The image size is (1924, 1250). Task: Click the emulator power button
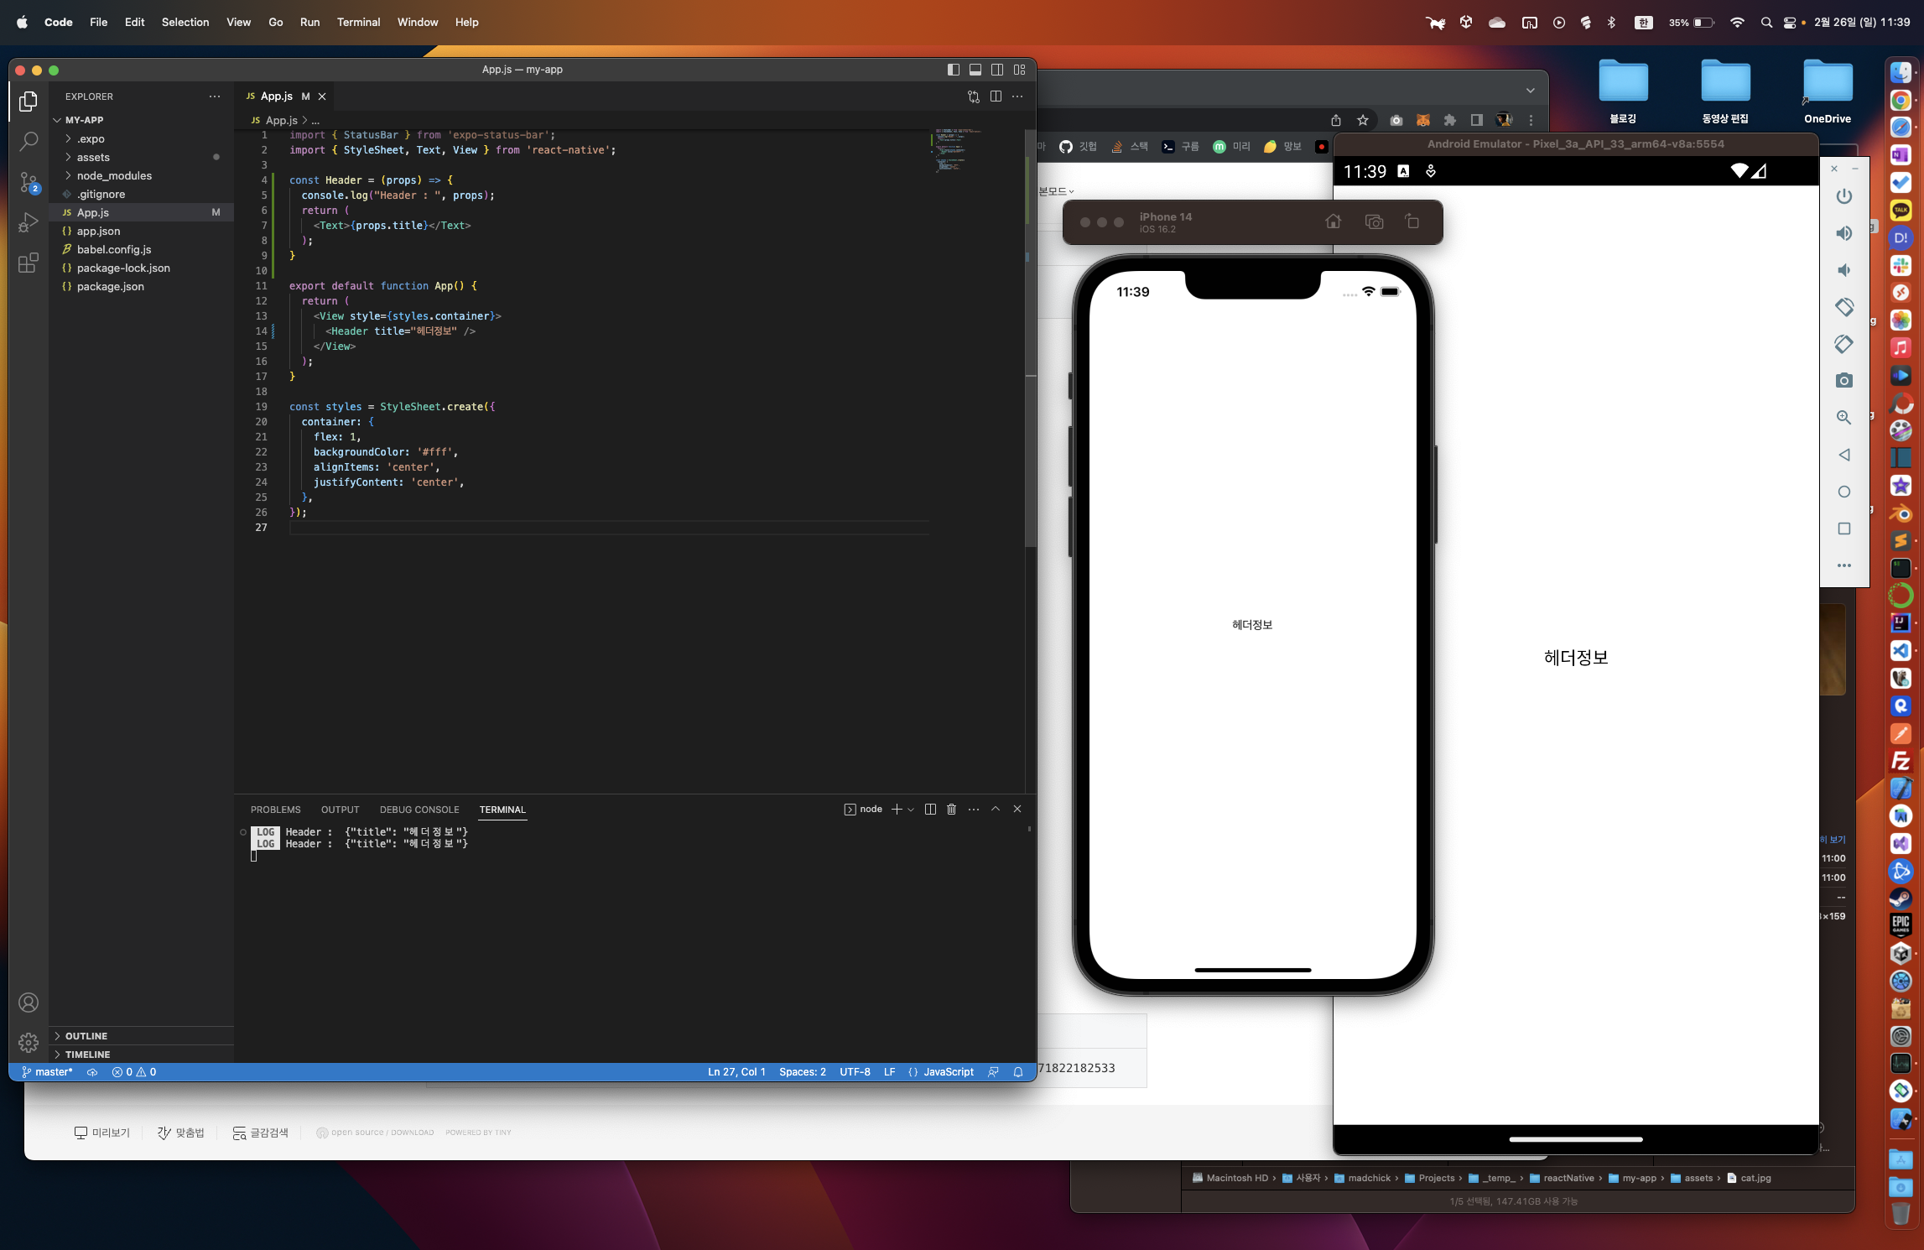click(1843, 196)
